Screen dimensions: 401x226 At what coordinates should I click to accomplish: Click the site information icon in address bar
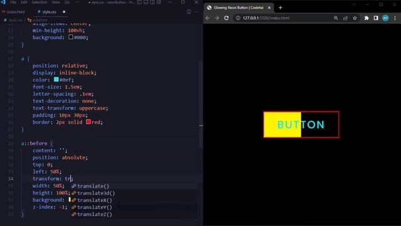238,18
